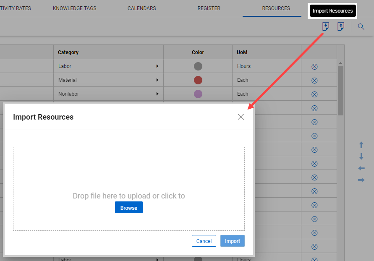Delete the Nonlabor row using circled X
Viewport: 374px width, 261px height.
(314, 94)
